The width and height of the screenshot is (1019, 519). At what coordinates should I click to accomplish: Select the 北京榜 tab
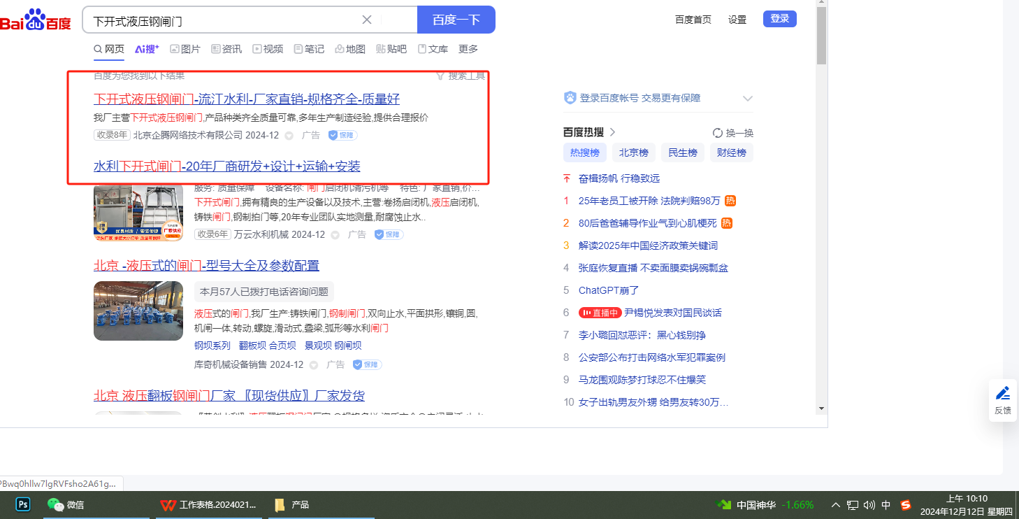point(634,152)
